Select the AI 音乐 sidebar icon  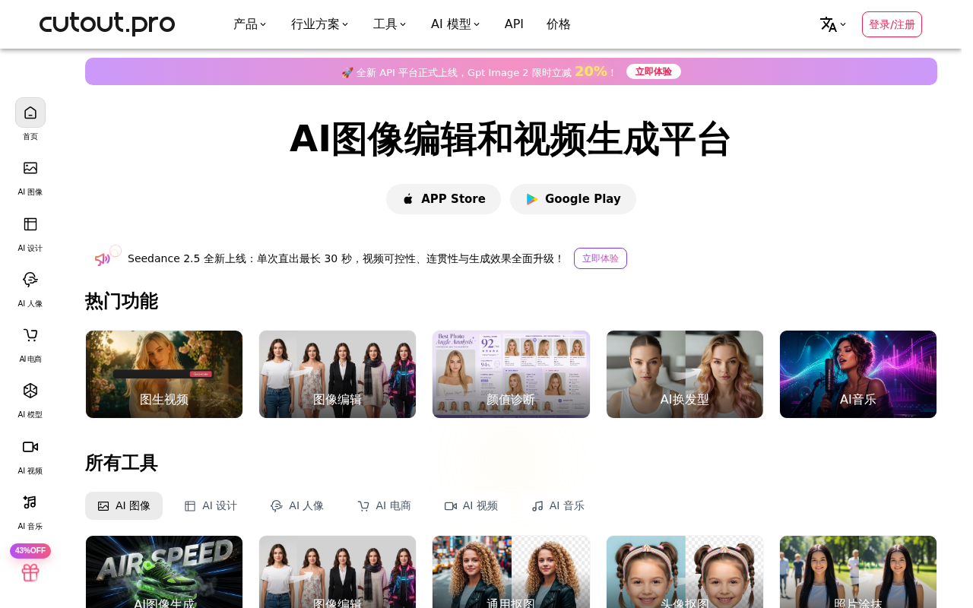(x=30, y=502)
